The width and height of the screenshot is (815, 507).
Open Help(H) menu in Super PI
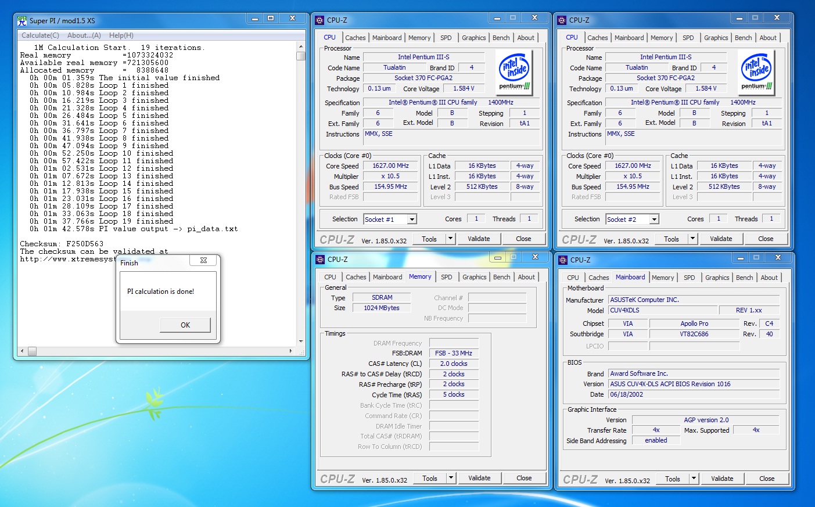coord(121,35)
